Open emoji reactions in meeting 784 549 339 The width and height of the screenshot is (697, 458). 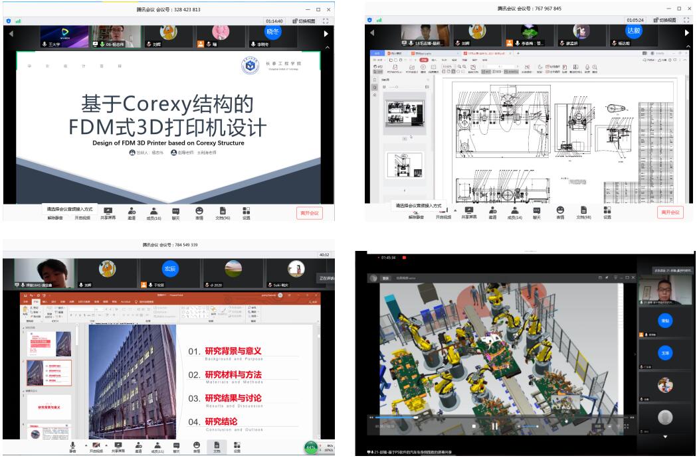tap(197, 447)
